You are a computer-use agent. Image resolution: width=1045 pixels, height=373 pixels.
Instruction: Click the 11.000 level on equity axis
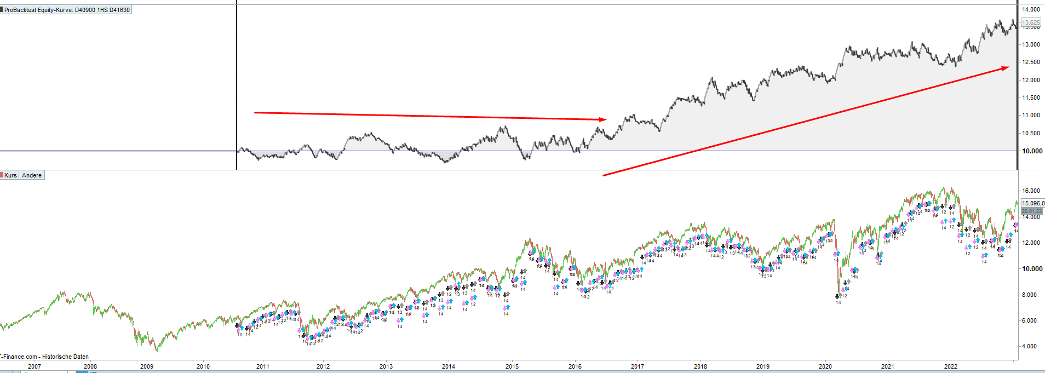click(x=1031, y=115)
